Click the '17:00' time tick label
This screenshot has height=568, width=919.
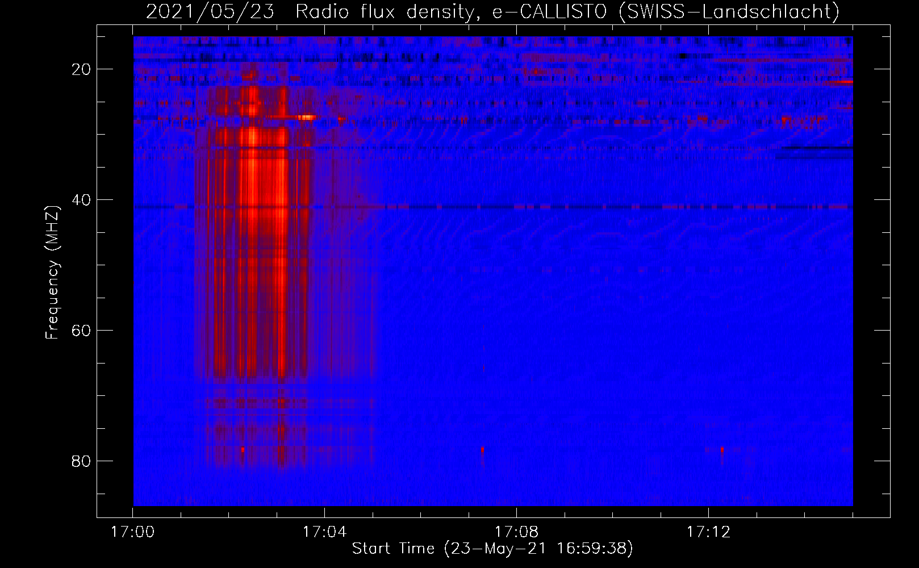click(x=132, y=532)
